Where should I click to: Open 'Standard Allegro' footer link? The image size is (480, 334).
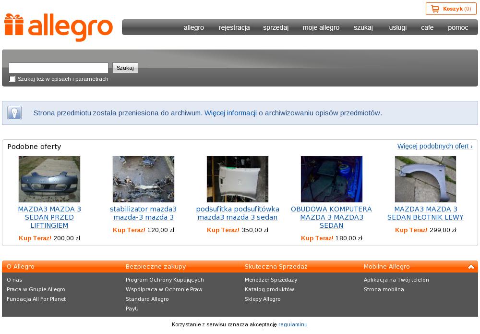coord(147,299)
